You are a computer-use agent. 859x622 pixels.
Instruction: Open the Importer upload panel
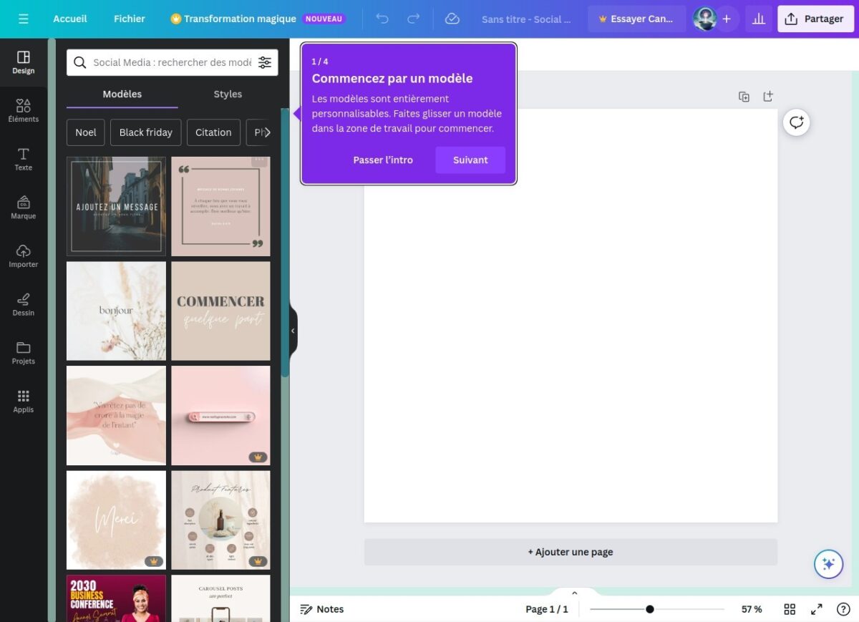(x=23, y=256)
